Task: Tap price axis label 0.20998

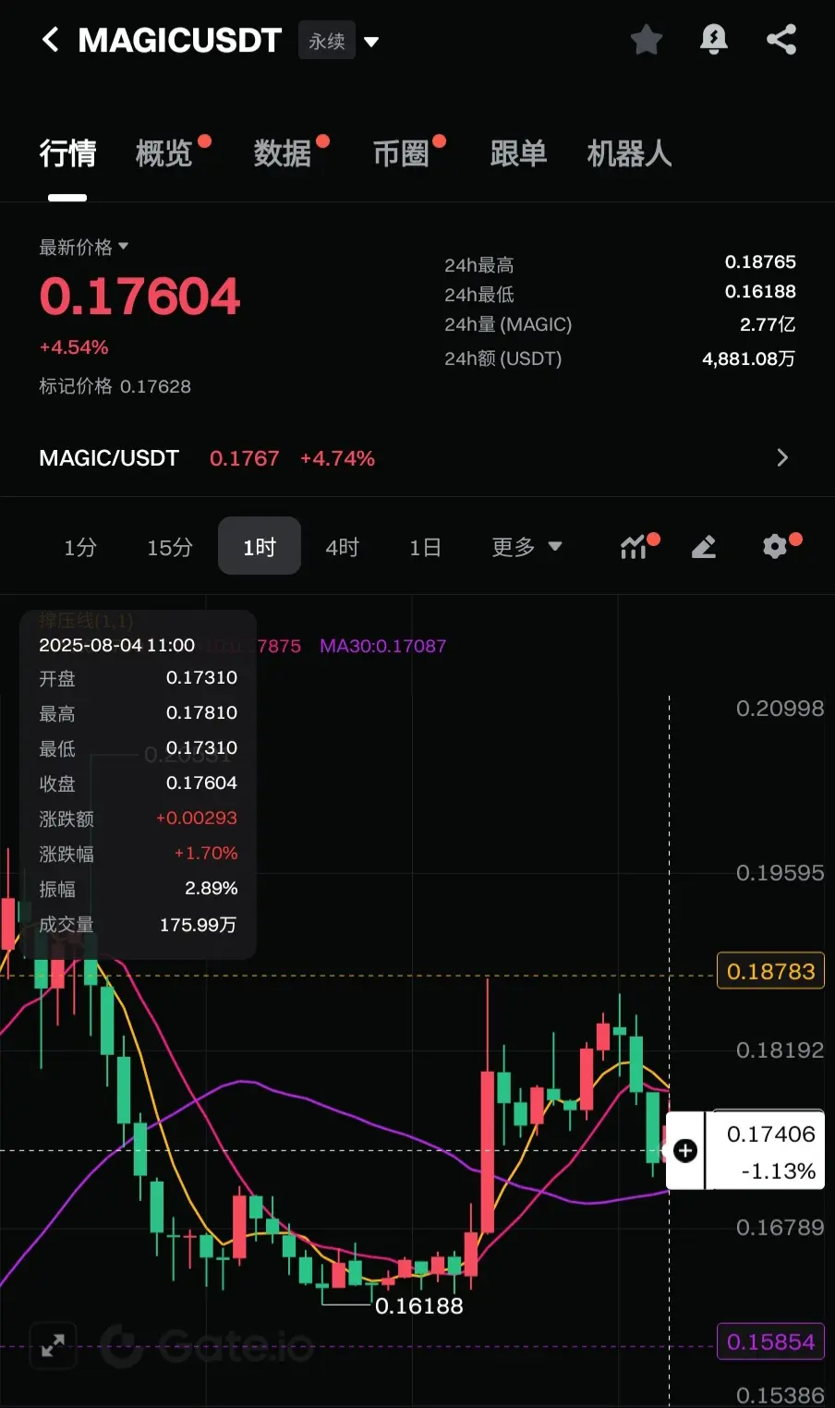Action: pos(780,709)
